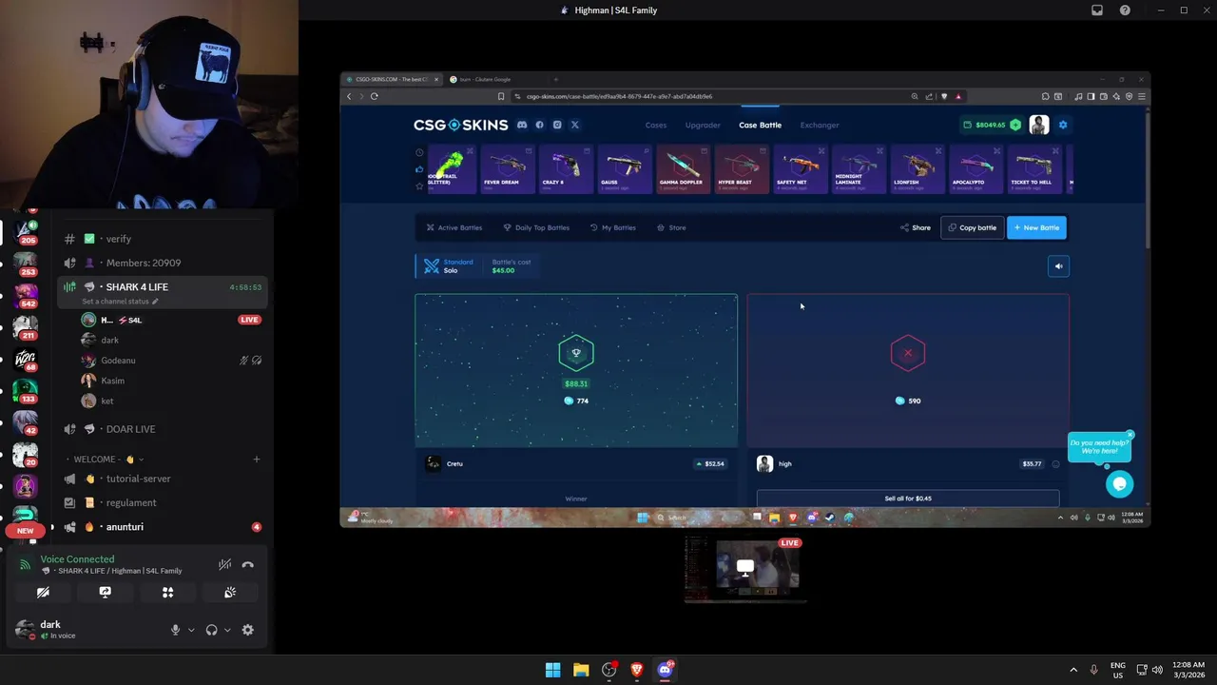Turn on the camera in the voice panel
This screenshot has height=685, width=1217.
(43, 593)
